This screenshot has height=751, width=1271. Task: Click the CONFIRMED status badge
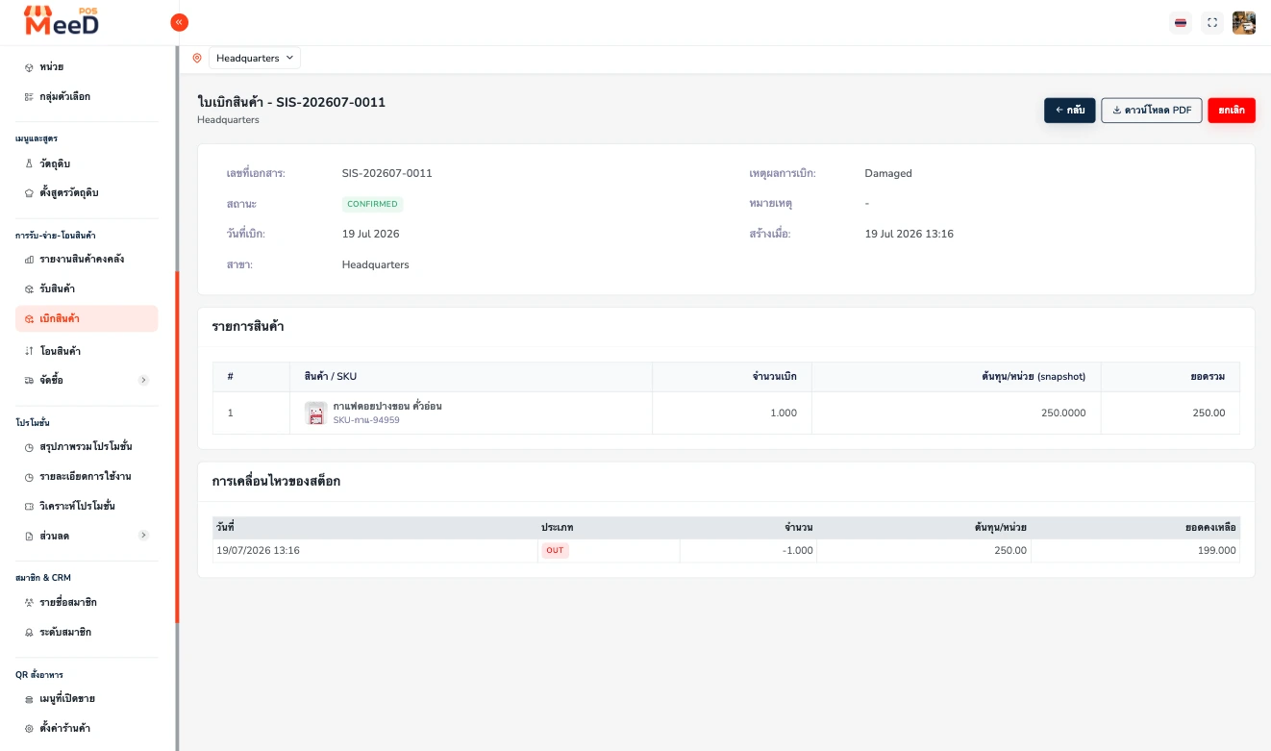tap(372, 204)
